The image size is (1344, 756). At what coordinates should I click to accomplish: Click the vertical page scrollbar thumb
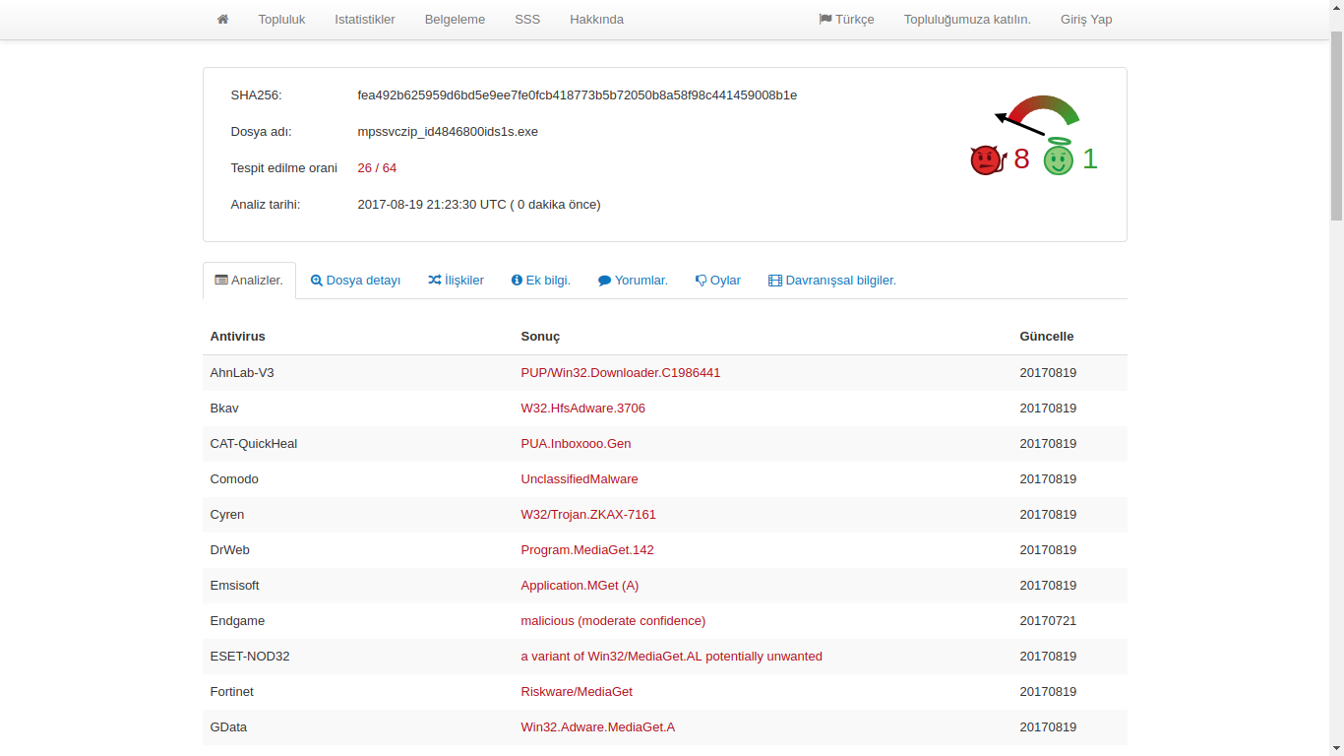pos(1336,126)
